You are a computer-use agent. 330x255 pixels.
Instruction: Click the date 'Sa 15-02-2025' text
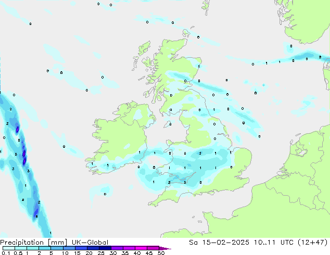pyautogui.click(x=219, y=243)
